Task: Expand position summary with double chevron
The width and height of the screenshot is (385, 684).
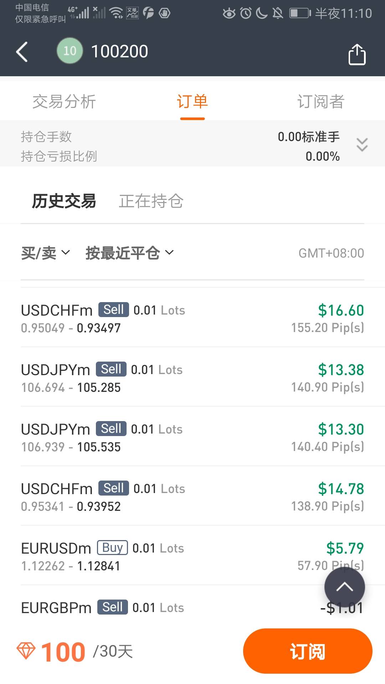Action: point(362,145)
